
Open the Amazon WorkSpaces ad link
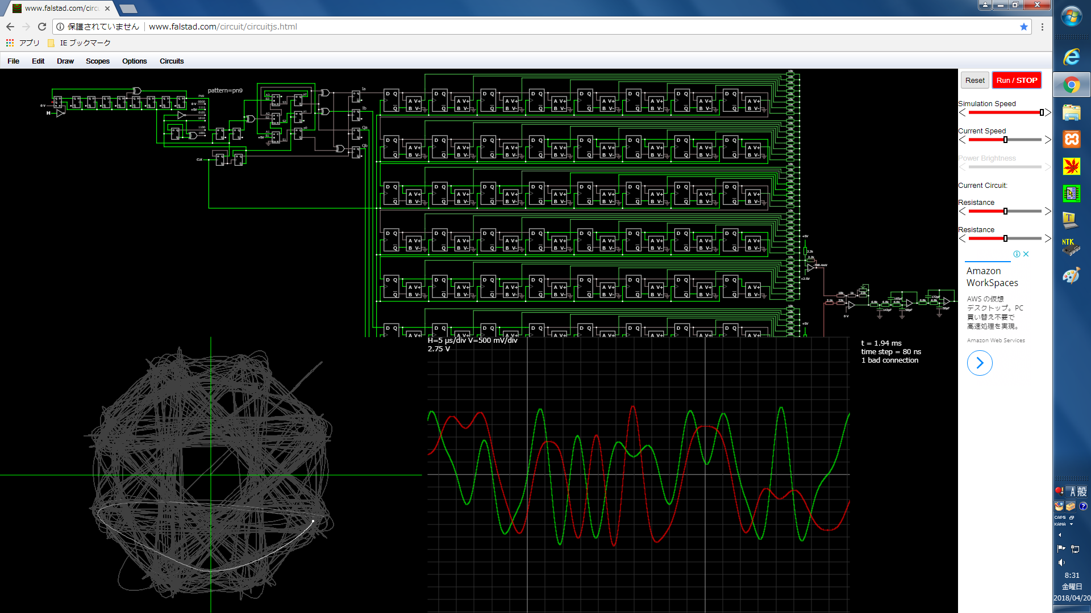click(992, 277)
